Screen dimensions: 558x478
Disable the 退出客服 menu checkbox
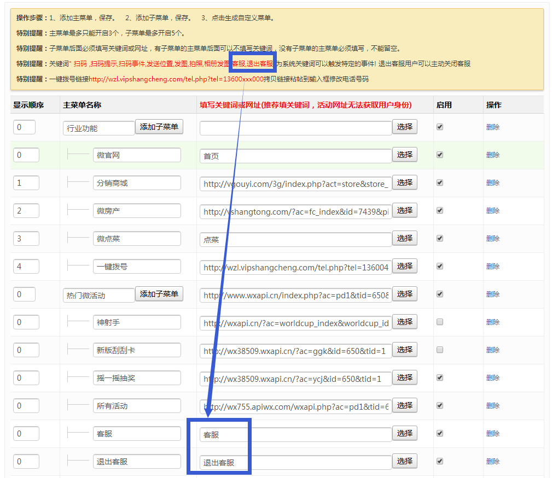(x=440, y=462)
